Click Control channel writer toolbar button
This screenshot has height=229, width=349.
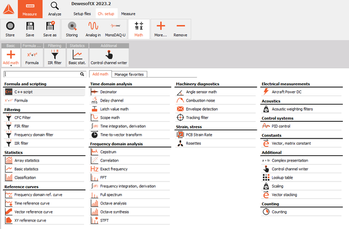pyautogui.click(x=109, y=58)
